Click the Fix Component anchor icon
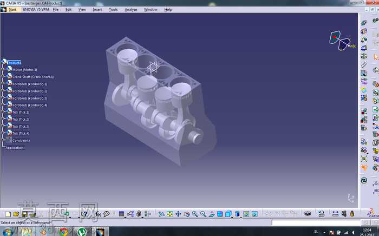This screenshot has height=236, width=379. click(x=364, y=56)
